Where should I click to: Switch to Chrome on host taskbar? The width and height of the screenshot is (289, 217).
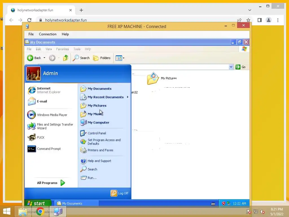click(x=40, y=211)
